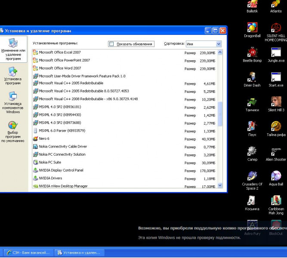Select NVIDIA Drivers entry
Viewport: 287px width, 258px height.
click(x=124, y=178)
